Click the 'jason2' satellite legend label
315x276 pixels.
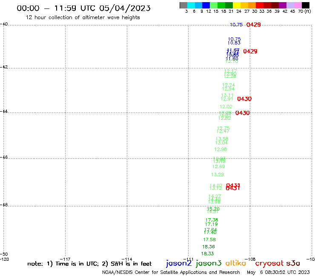click(x=179, y=263)
